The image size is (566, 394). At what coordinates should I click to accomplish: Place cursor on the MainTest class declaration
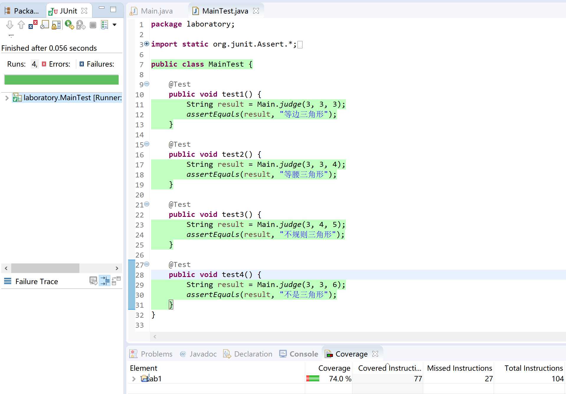click(x=202, y=64)
